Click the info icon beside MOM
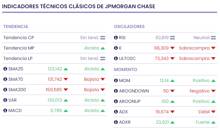This screenshot has height=130, width=220. click(x=116, y=80)
